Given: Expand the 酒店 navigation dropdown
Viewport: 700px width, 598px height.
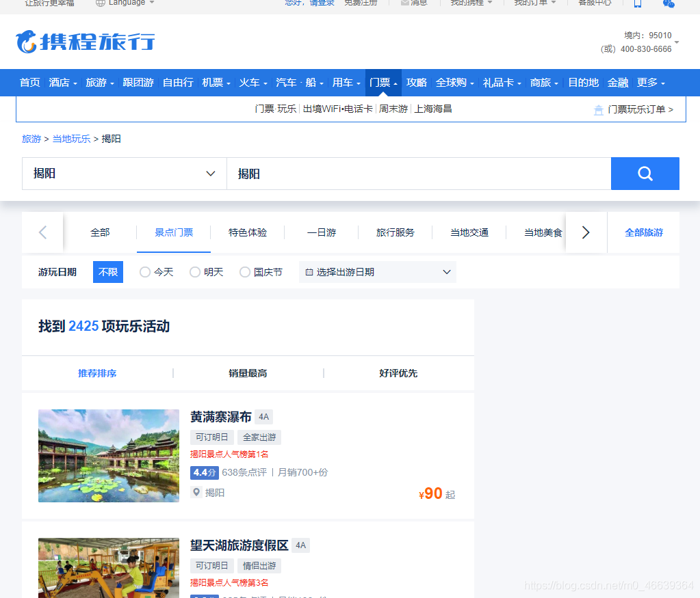Looking at the screenshot, I should pos(75,83).
